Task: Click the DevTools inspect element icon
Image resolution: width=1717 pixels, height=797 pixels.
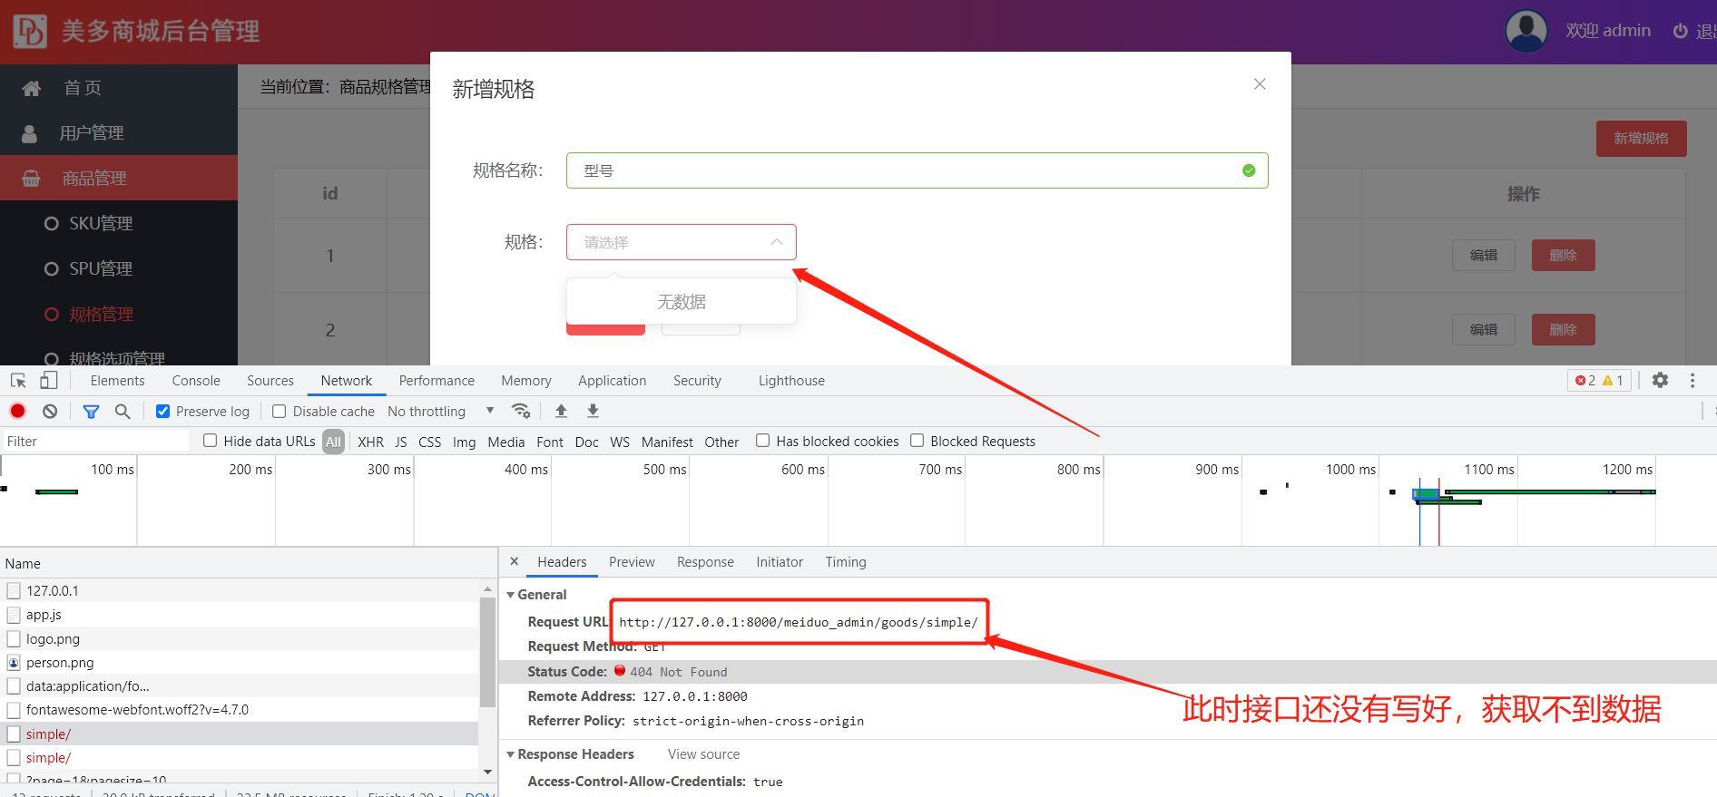Action: click(x=18, y=381)
